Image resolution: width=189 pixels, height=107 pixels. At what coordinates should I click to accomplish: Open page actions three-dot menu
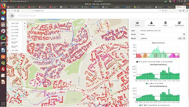160,11
